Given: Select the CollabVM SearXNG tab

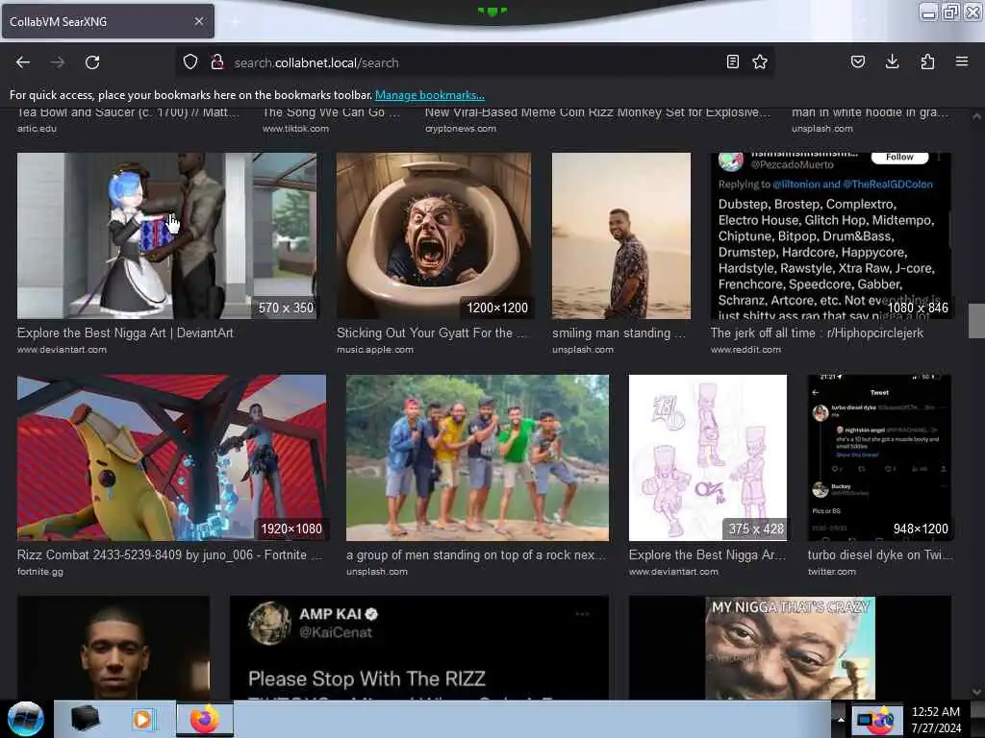Looking at the screenshot, I should (x=108, y=21).
